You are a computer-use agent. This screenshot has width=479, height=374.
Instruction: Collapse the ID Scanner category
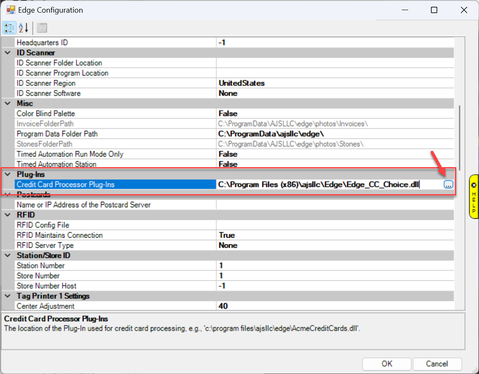click(x=8, y=53)
